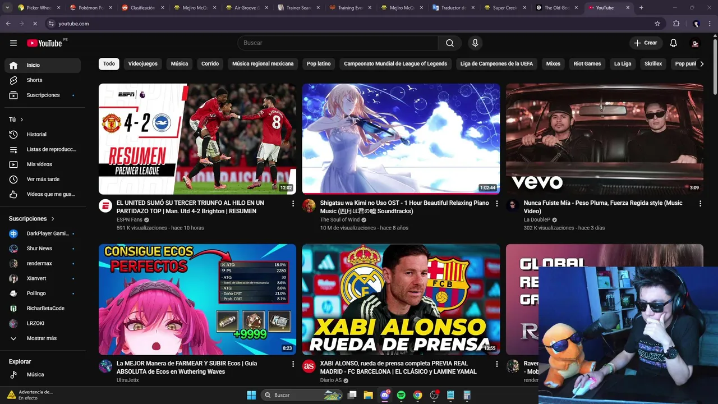
Task: Select Liga de Campeones de la UEFA chip
Action: (x=497, y=63)
